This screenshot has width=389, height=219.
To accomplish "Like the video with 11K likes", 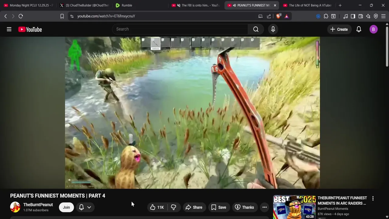I will 157,207.
